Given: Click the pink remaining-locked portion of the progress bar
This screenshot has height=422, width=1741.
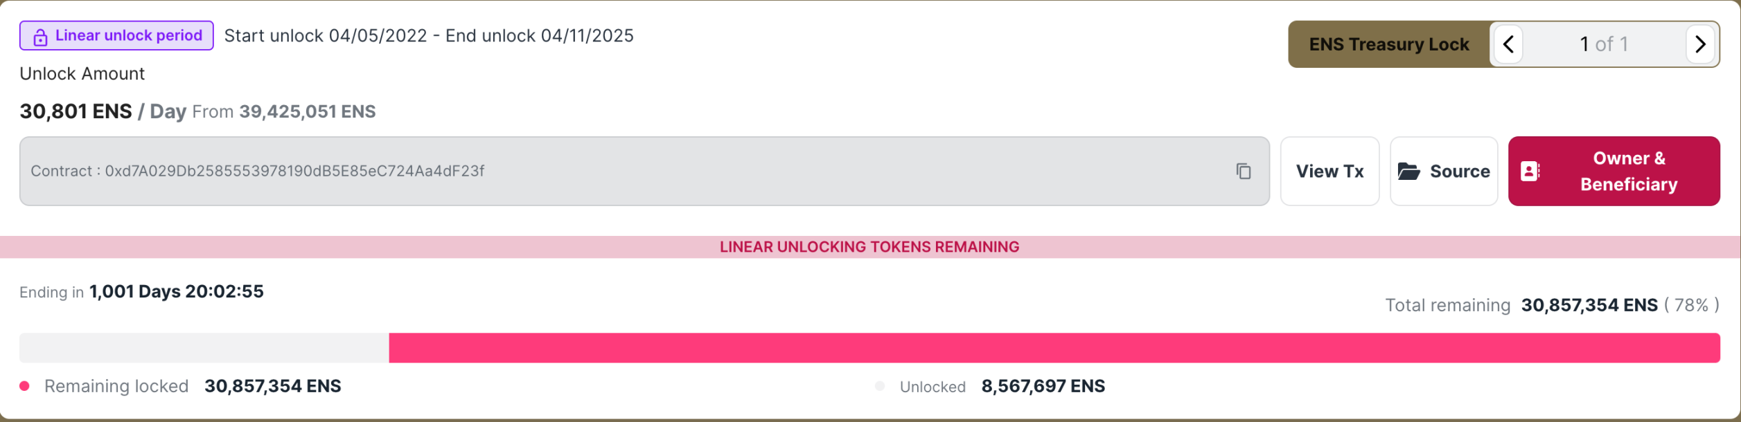Looking at the screenshot, I should pyautogui.click(x=1054, y=348).
